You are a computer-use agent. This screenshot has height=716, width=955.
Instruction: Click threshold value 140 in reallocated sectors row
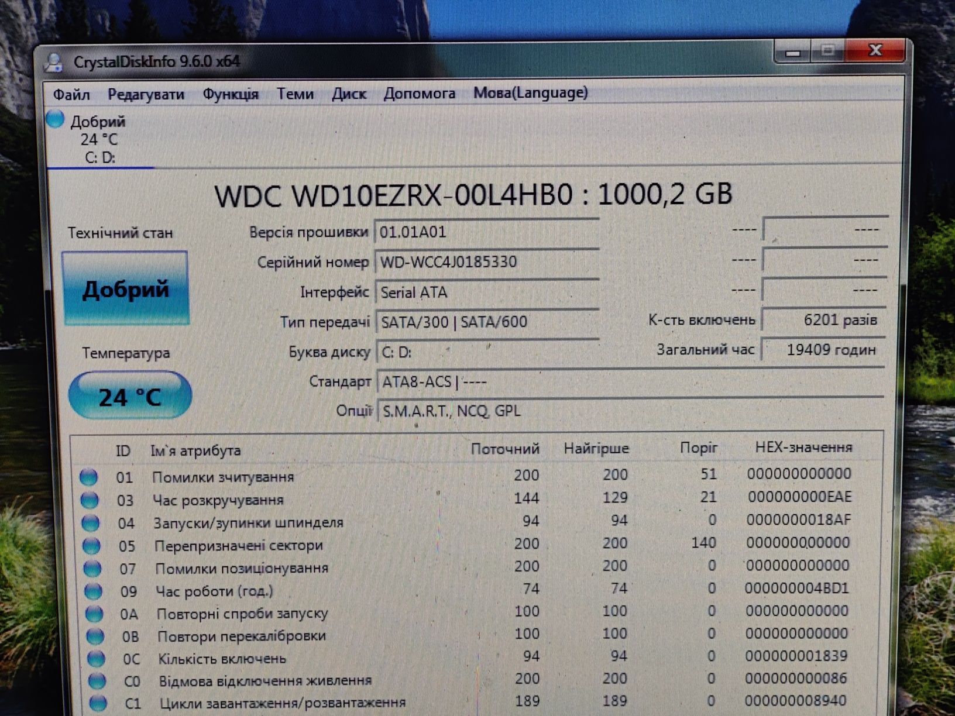coord(703,543)
